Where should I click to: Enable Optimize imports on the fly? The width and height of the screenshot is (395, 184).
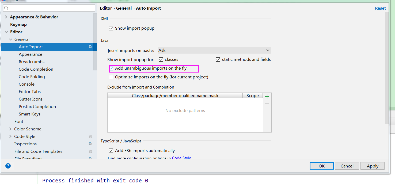coord(111,77)
